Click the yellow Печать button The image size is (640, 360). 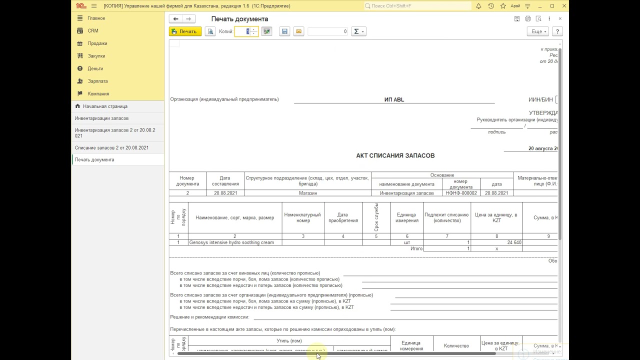(x=185, y=31)
